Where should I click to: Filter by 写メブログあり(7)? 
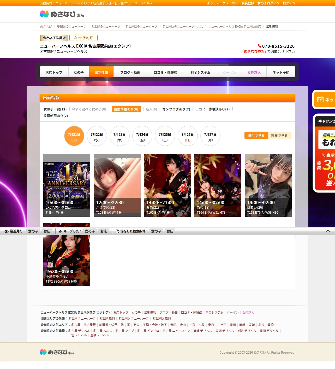pos(176,109)
